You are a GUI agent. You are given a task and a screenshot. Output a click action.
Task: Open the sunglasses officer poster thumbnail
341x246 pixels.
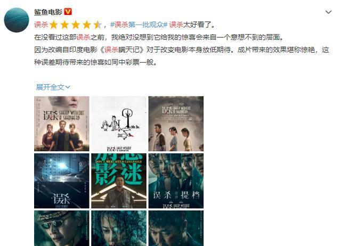point(62,228)
